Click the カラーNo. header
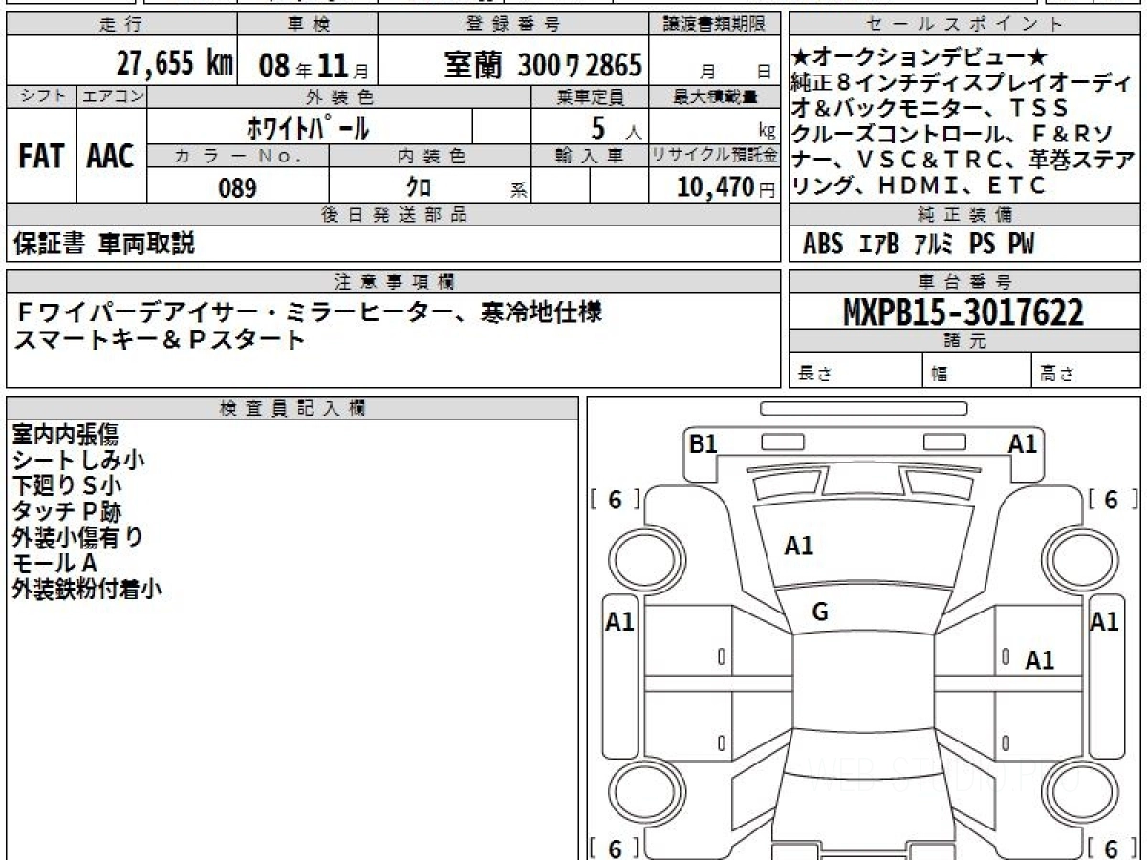This screenshot has height=860, width=1147. (238, 156)
